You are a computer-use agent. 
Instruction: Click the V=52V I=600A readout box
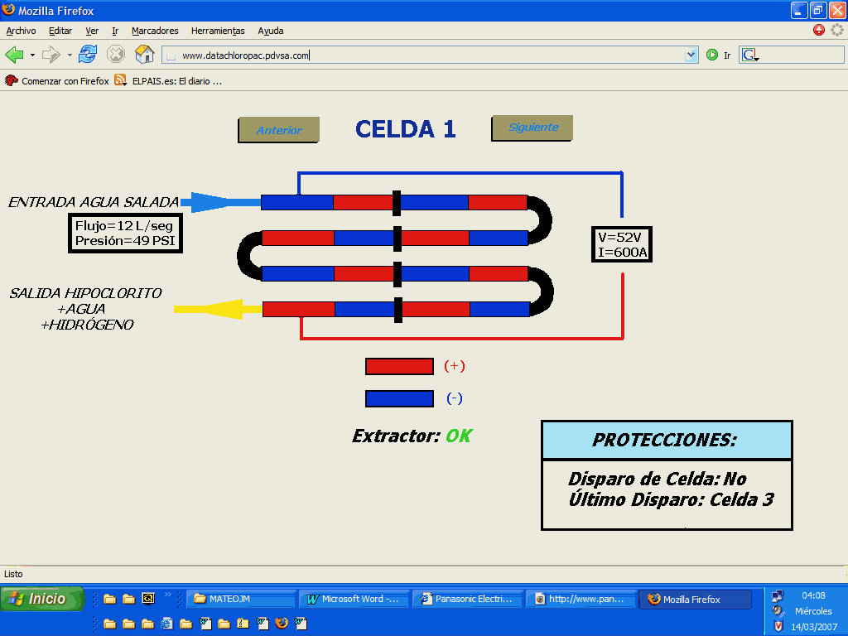[622, 244]
